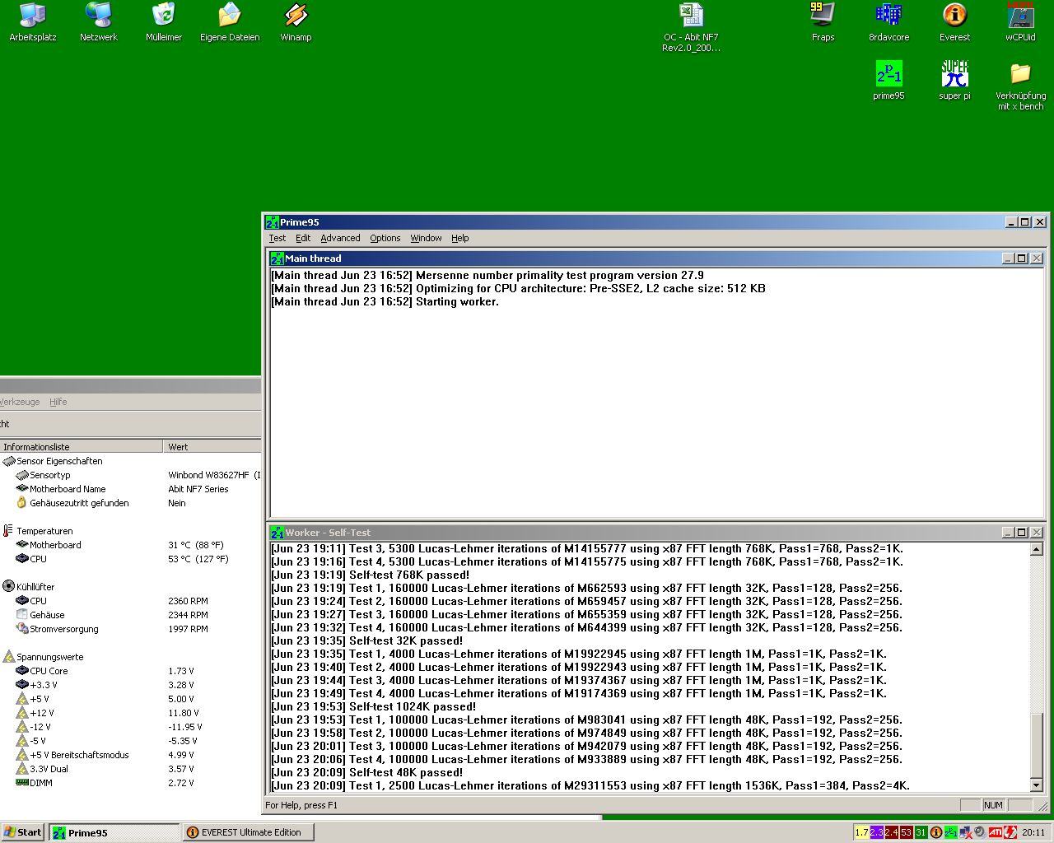1054x843 pixels.
Task: Launch the super pi desktop shortcut
Action: click(x=954, y=80)
